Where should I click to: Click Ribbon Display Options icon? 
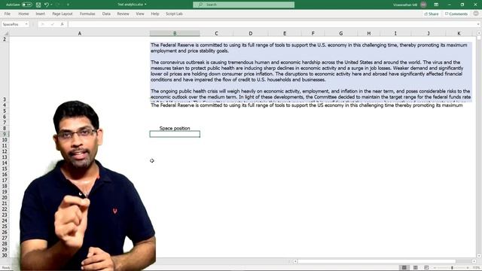(436, 5)
